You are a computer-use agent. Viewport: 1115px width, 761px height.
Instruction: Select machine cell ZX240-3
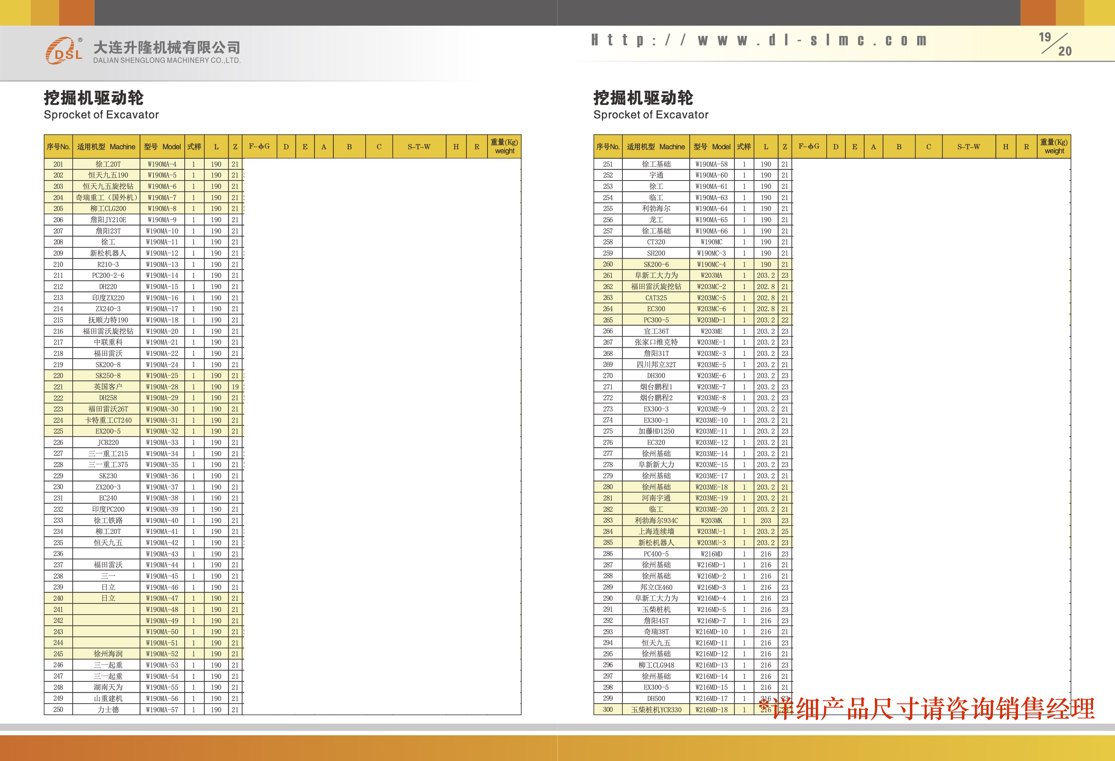(107, 309)
